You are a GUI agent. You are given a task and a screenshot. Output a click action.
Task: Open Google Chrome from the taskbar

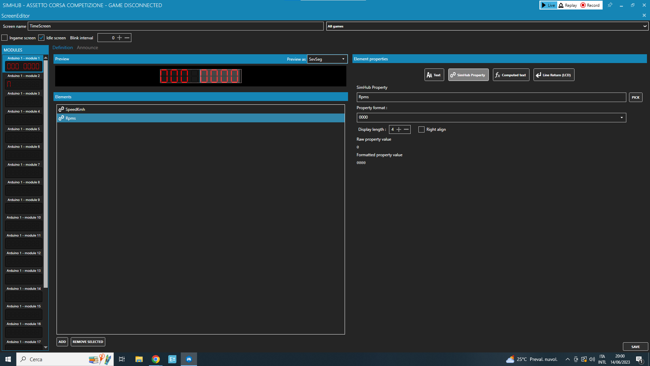(x=156, y=359)
